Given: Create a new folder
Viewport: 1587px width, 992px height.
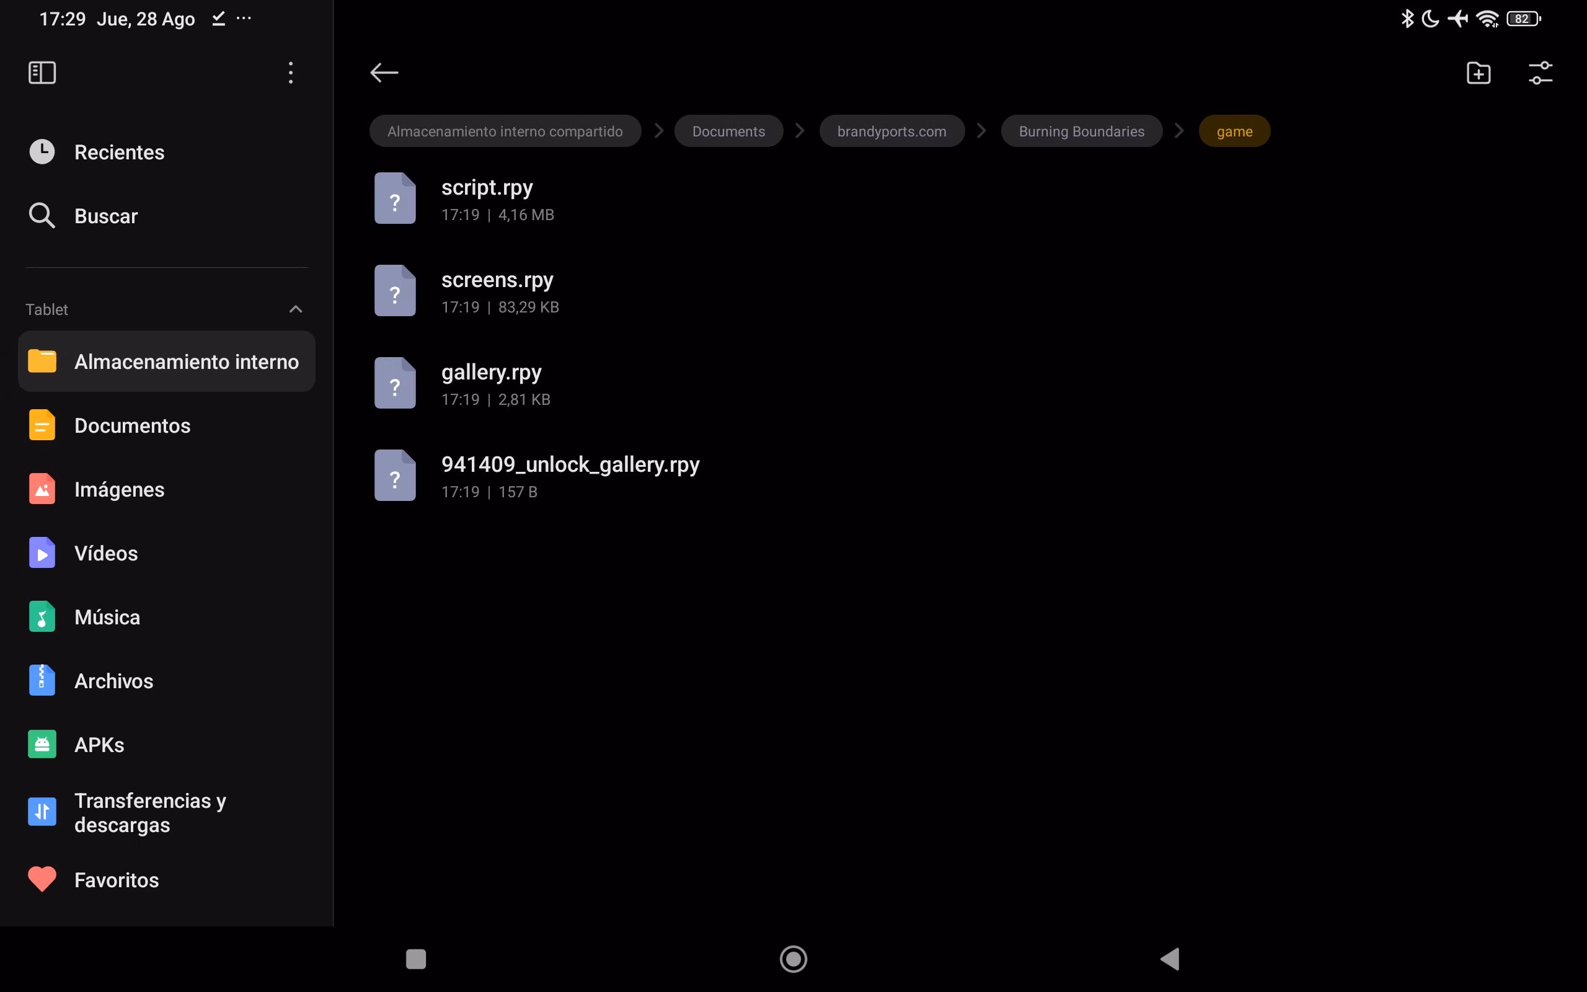Looking at the screenshot, I should (1478, 73).
